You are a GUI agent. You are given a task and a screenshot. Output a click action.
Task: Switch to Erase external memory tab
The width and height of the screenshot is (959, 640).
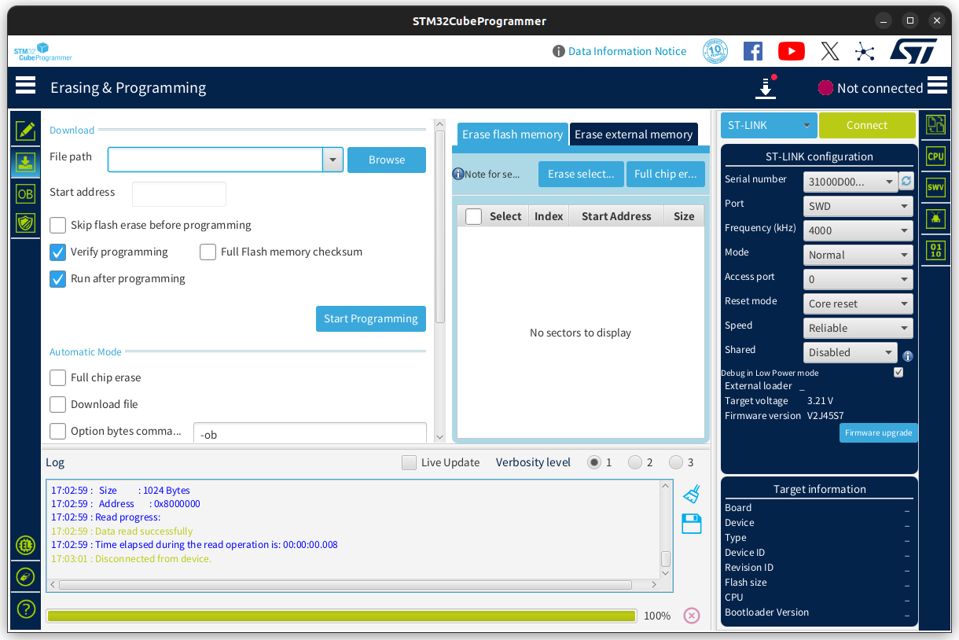[634, 134]
